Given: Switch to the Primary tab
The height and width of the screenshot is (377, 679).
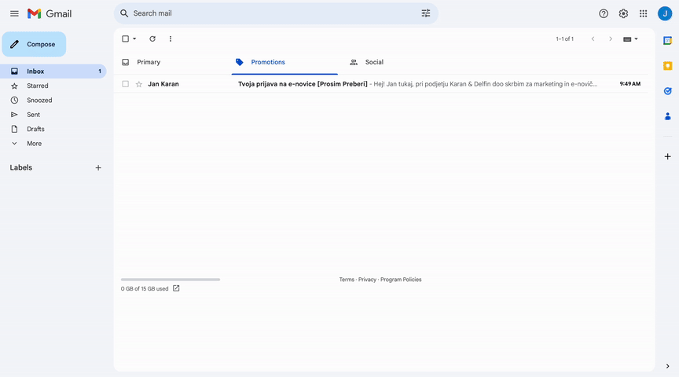Looking at the screenshot, I should 172,62.
